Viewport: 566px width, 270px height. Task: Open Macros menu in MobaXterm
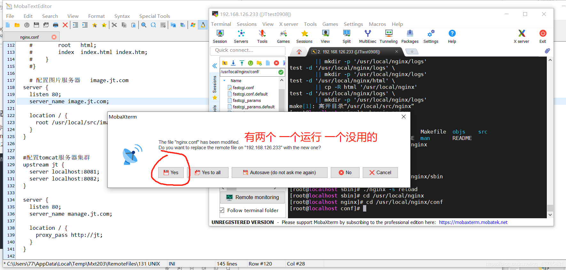(377, 24)
